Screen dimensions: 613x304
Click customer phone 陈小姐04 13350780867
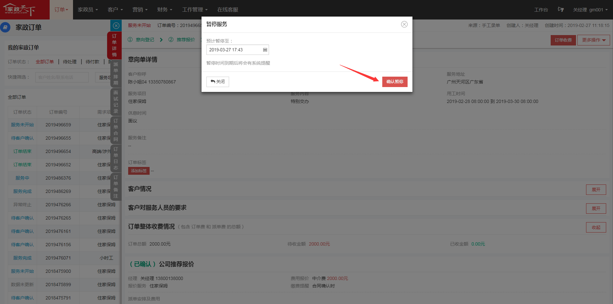[x=152, y=82]
